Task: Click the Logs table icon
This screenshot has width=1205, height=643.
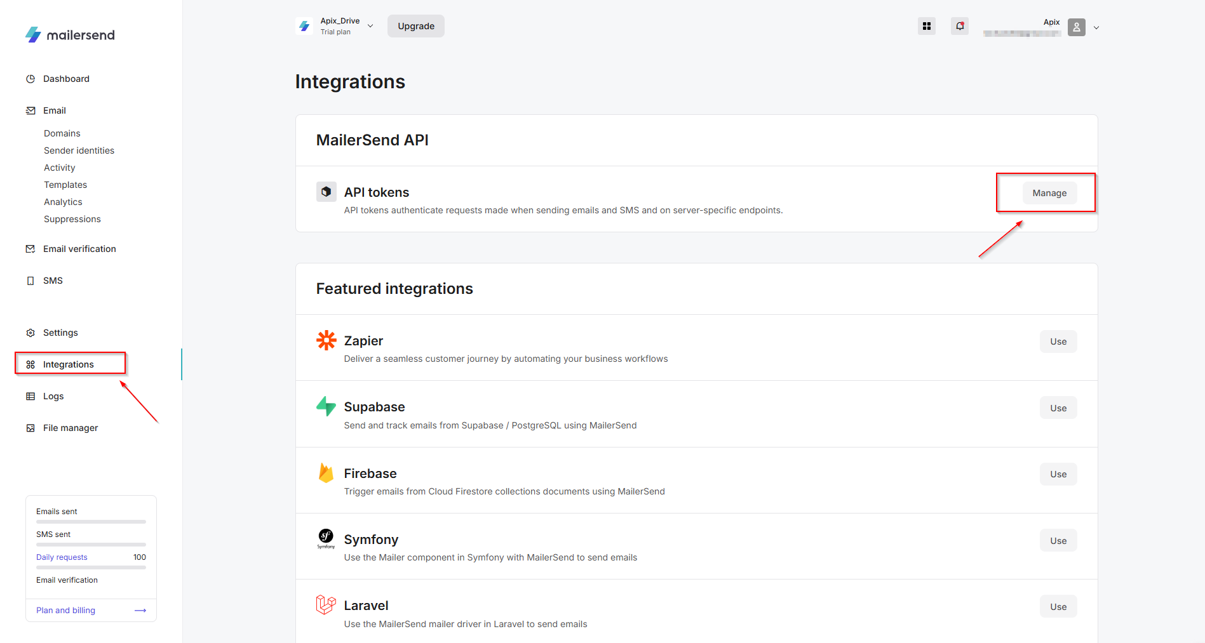Action: (30, 396)
